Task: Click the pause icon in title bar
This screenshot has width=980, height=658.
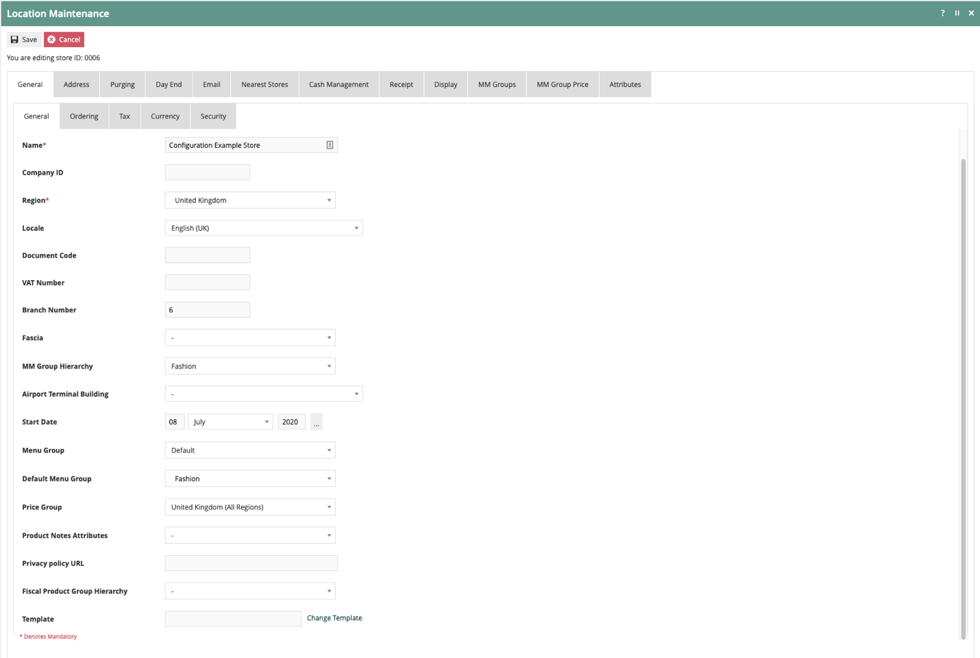Action: (x=957, y=13)
